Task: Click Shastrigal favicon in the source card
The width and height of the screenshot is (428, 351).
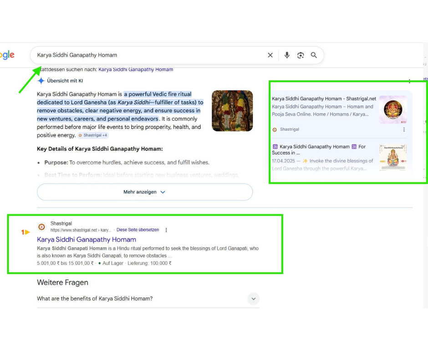Action: click(x=275, y=130)
